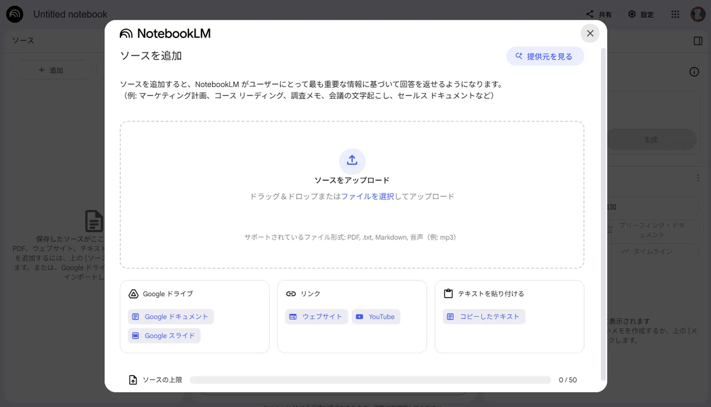Click the magnifier icon in 提供元を見る
The image size is (711, 407).
point(518,56)
